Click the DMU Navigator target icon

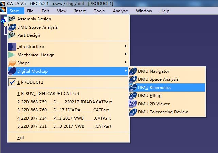coord(133,71)
